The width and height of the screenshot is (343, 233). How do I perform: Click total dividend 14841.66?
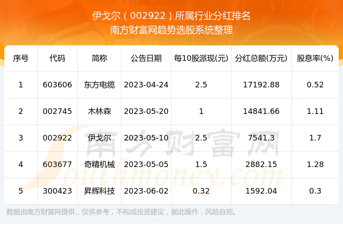[x=261, y=111]
